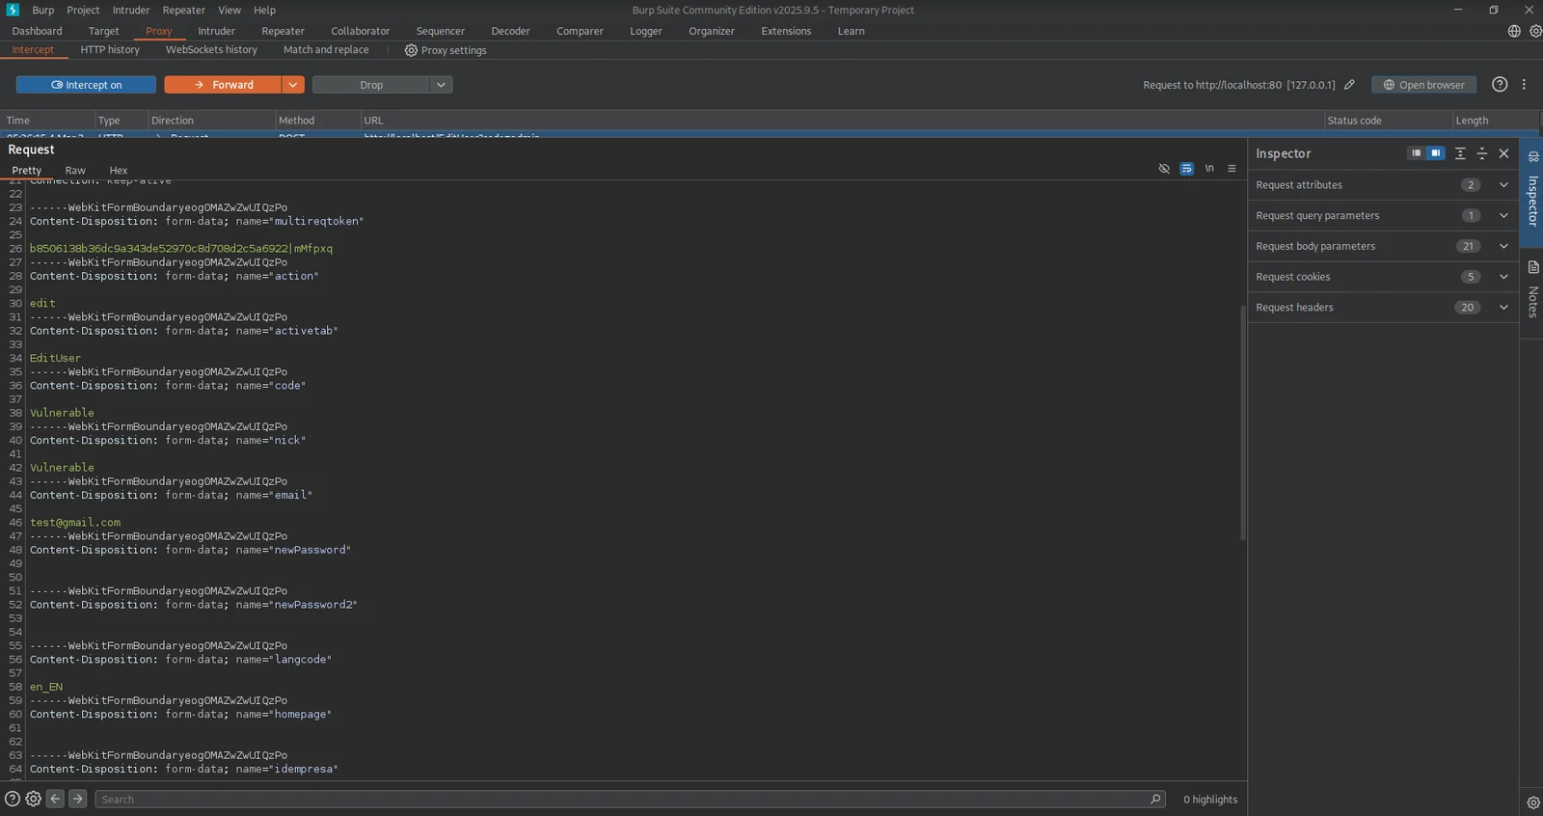This screenshot has height=816, width=1543.
Task: Open the Notes side tab
Action: coord(1533,289)
